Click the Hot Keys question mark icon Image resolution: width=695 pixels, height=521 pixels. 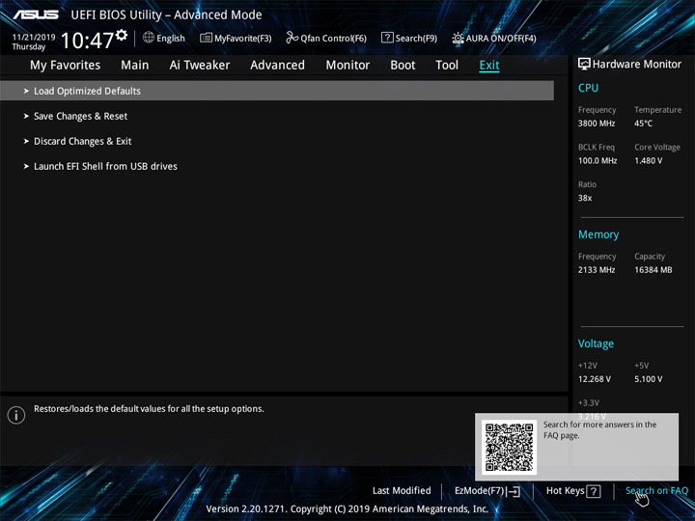click(x=594, y=491)
